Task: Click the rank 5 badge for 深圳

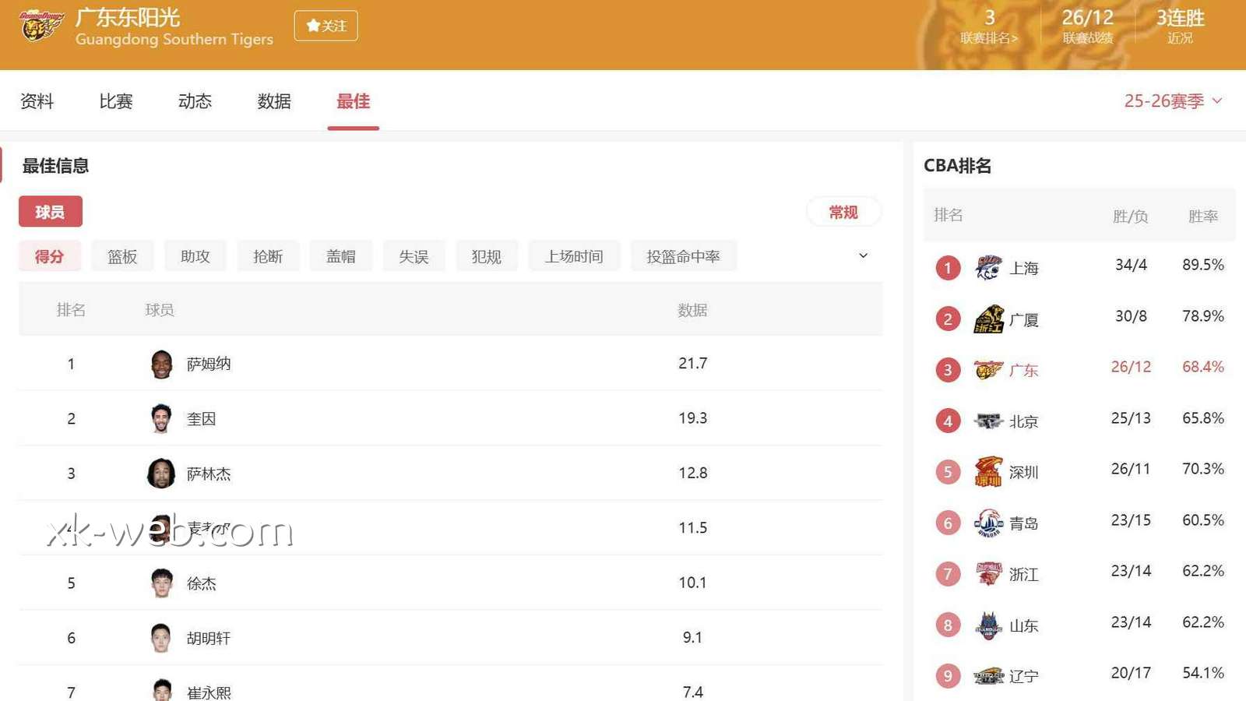Action: click(948, 472)
